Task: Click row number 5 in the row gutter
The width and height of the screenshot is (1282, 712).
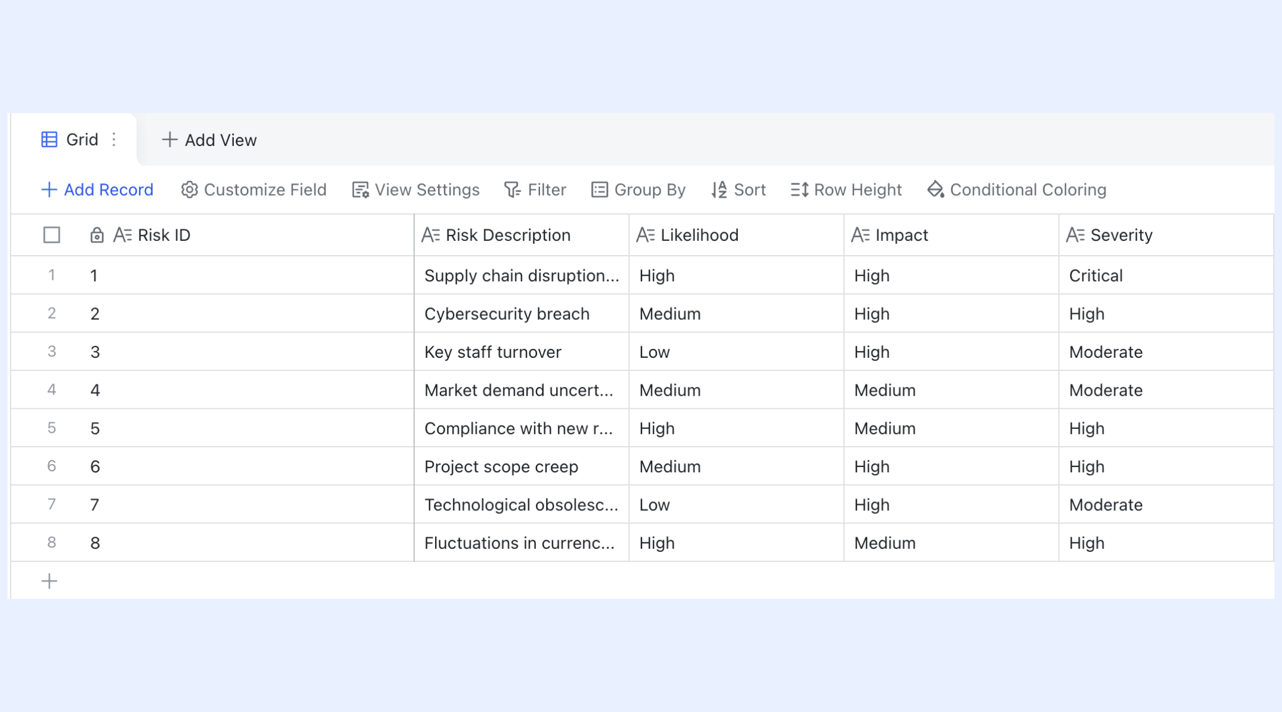Action: coord(52,428)
